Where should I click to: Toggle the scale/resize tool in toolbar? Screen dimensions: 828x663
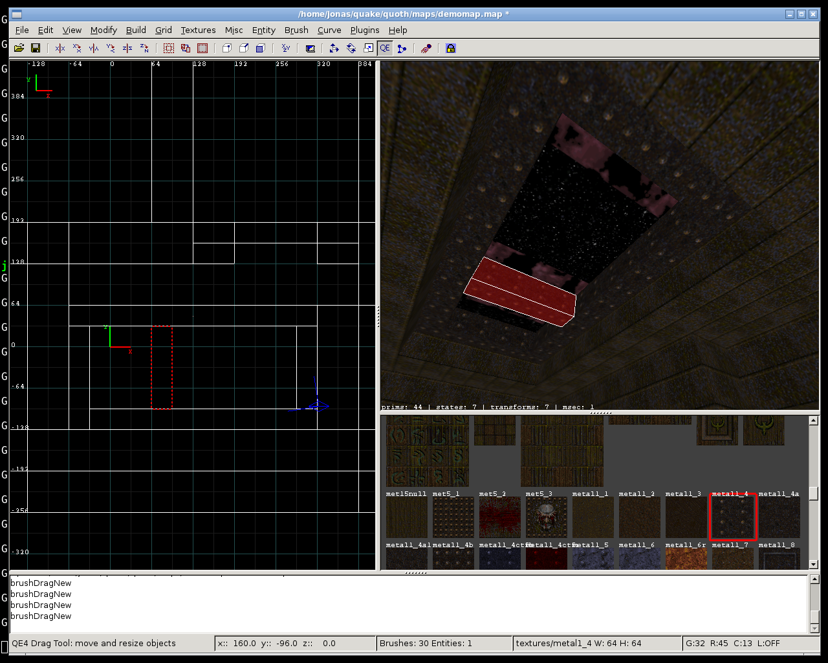[368, 48]
